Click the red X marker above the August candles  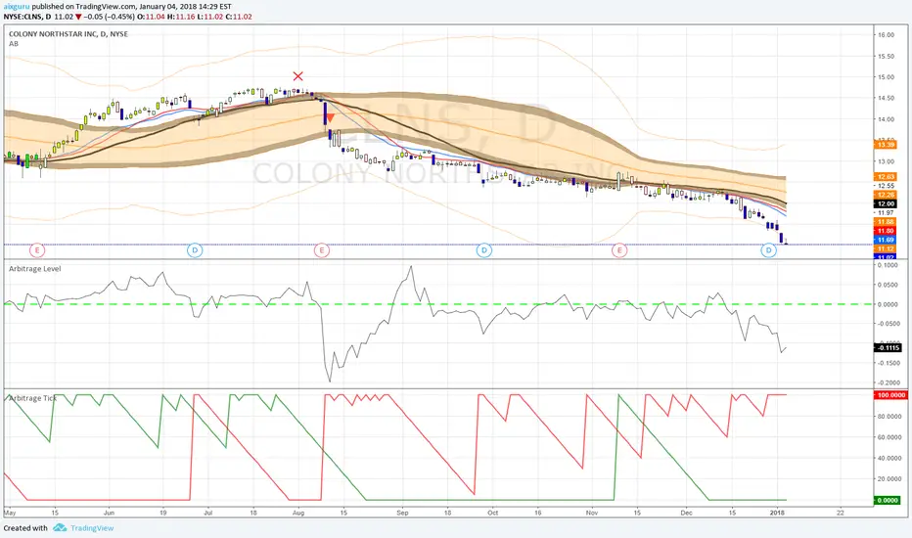297,76
